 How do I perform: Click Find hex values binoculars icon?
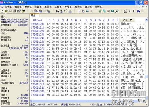click(62, 11)
